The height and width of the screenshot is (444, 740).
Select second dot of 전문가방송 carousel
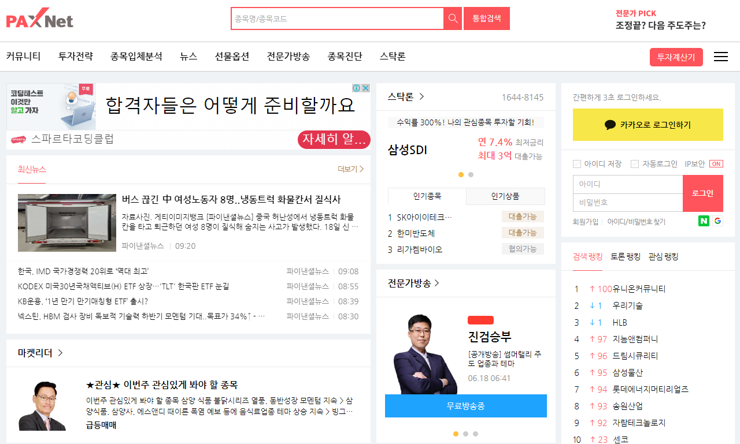(465, 434)
